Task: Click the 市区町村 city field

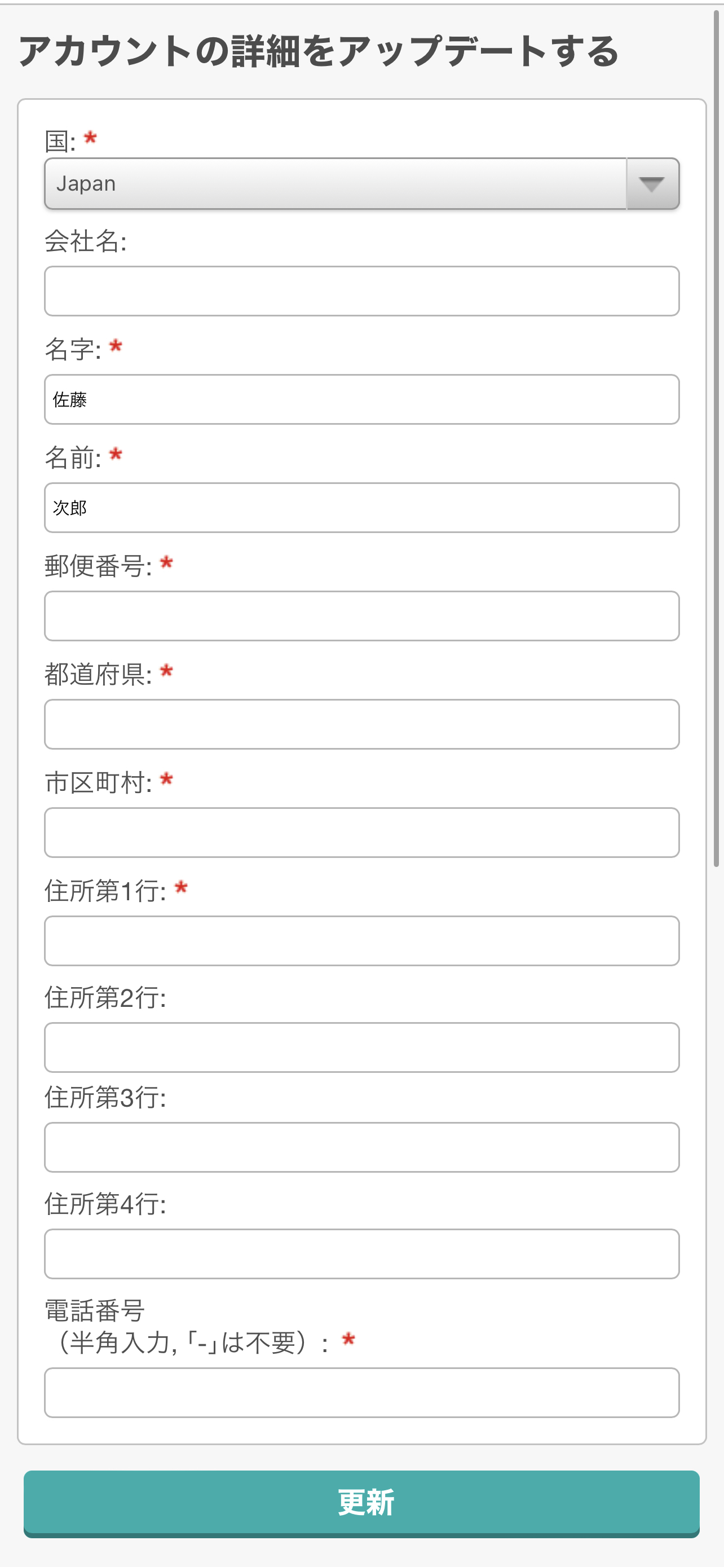Action: pos(361,832)
